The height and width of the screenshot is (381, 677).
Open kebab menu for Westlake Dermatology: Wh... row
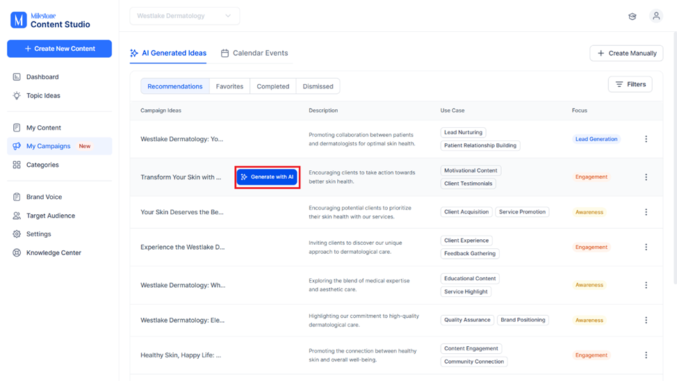coord(646,285)
